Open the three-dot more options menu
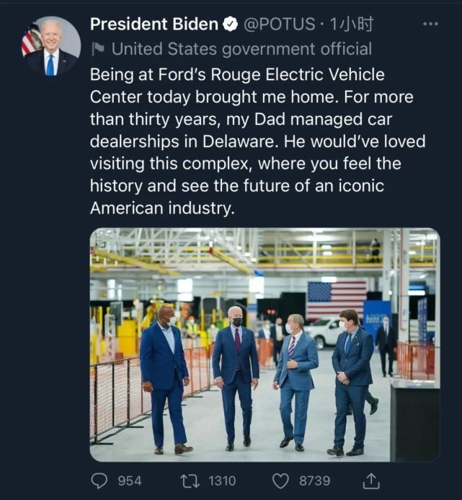 point(430,24)
